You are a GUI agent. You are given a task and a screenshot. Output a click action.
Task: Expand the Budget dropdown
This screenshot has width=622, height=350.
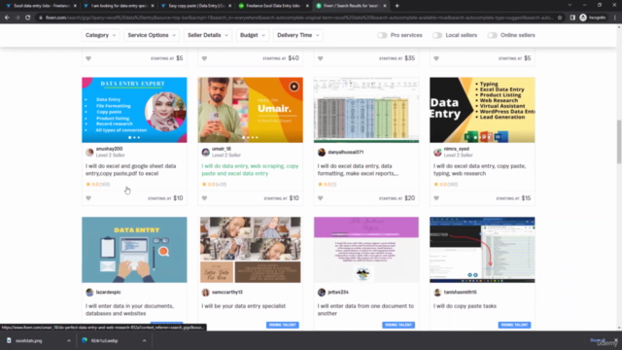[x=253, y=35]
